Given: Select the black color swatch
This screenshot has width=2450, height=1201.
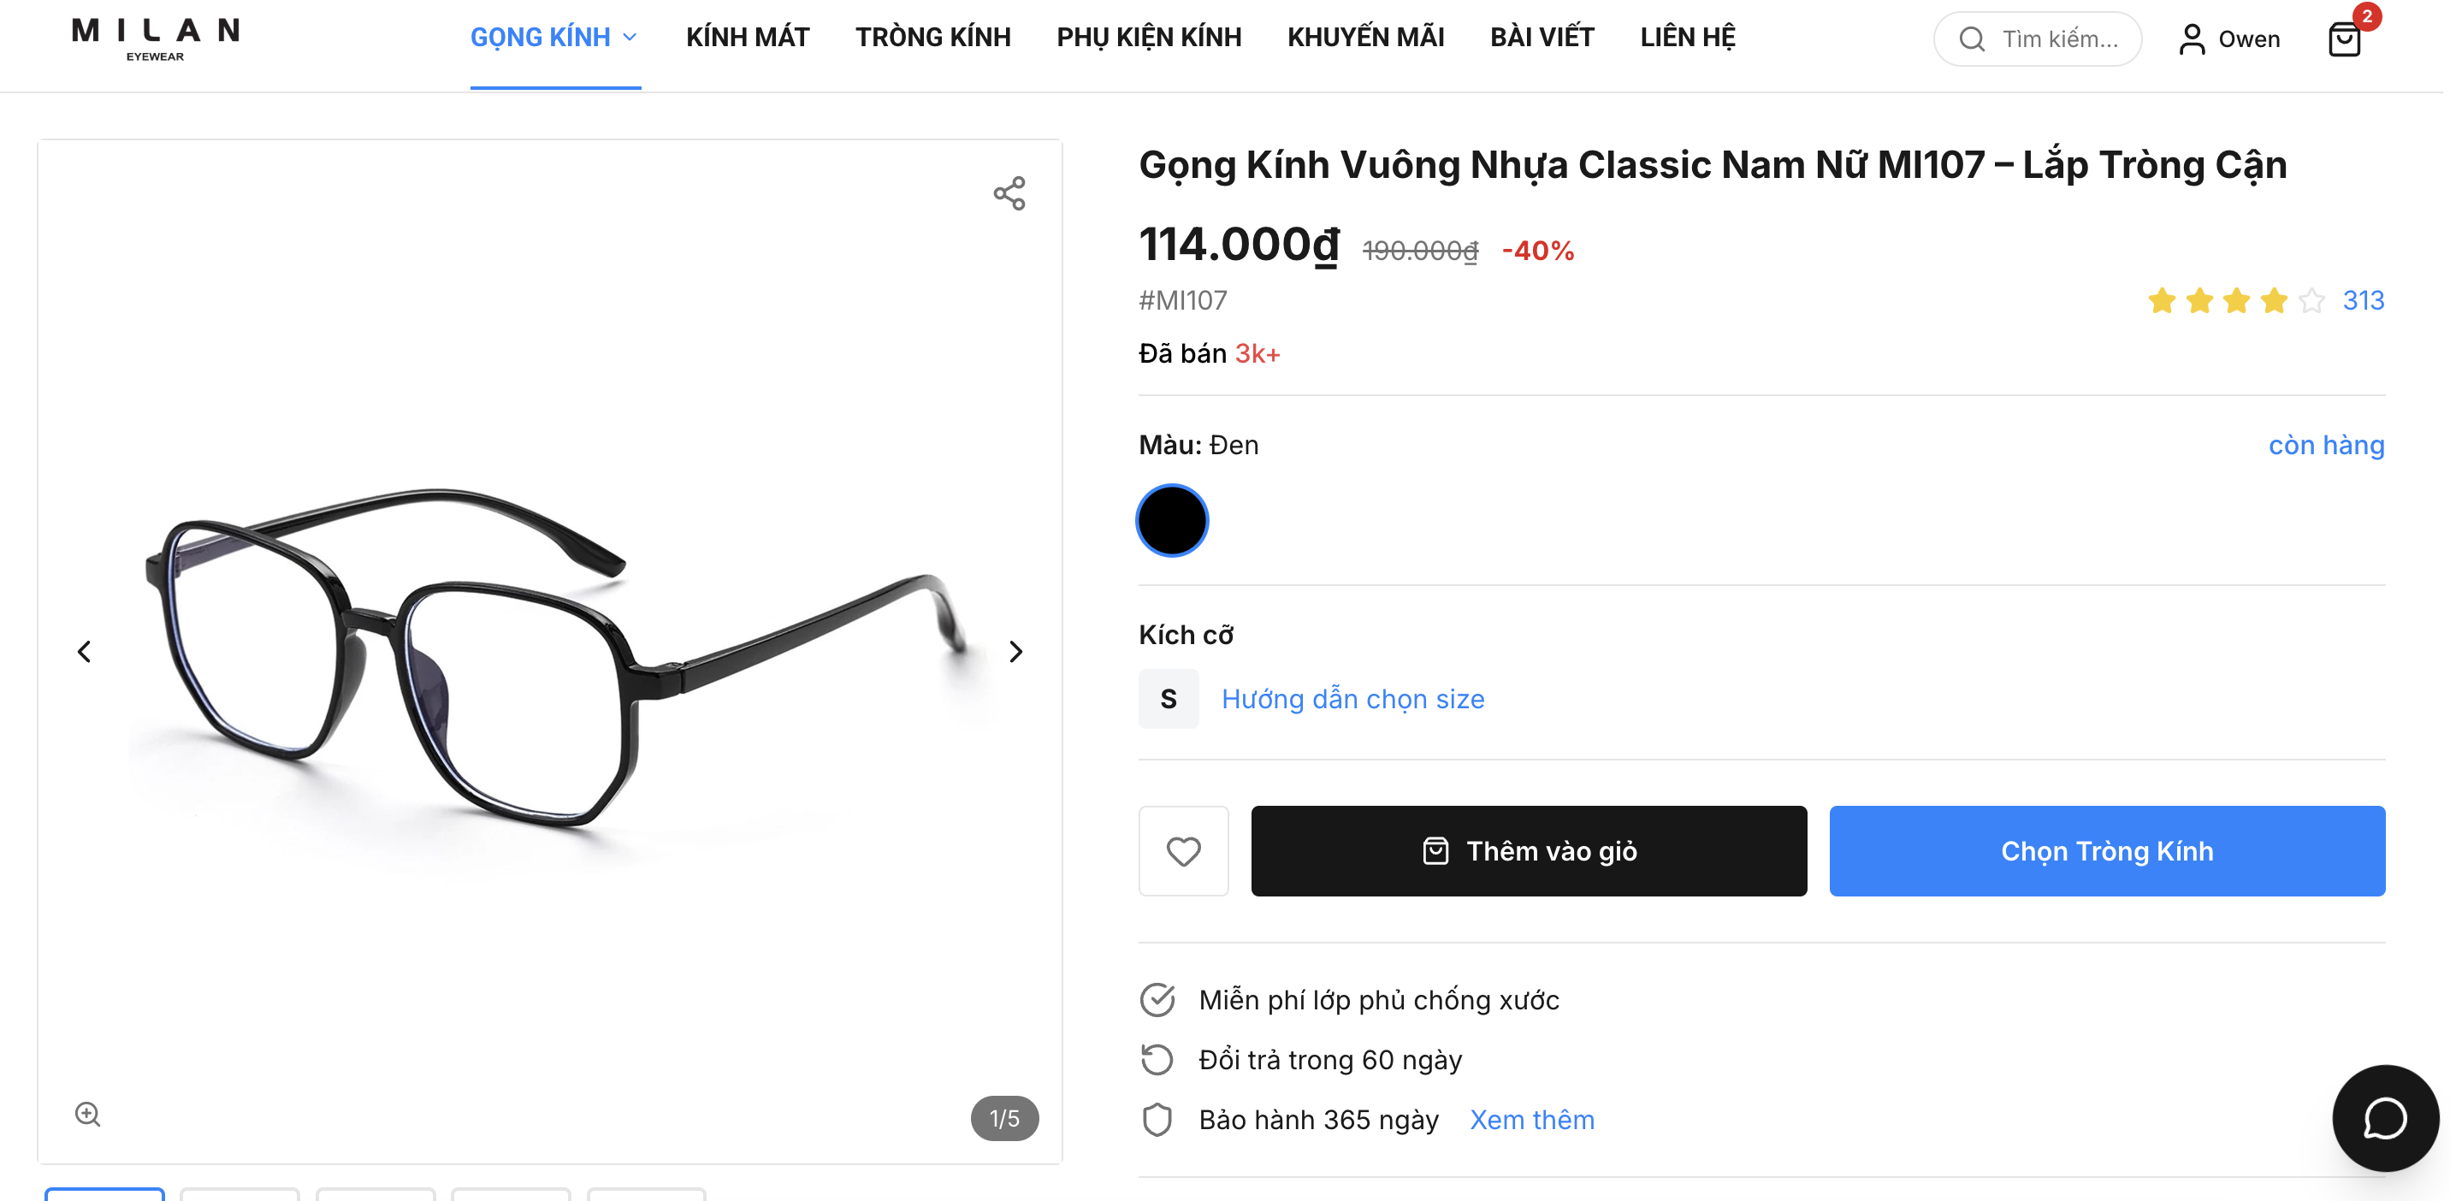Looking at the screenshot, I should (1172, 520).
